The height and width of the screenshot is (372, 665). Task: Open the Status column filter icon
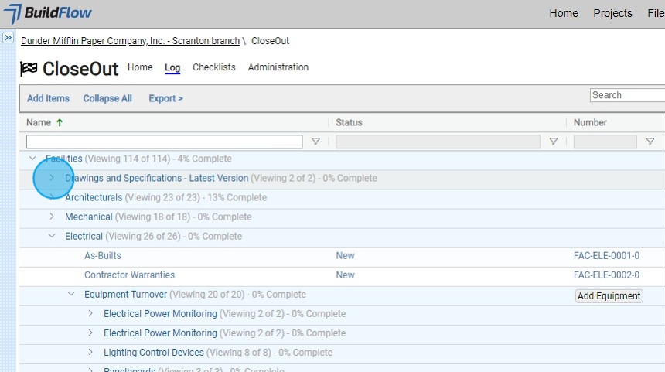coord(554,142)
